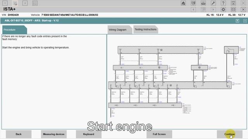The image size is (248, 139).
Task: Close the ABL procedure panel
Action: coord(245,21)
